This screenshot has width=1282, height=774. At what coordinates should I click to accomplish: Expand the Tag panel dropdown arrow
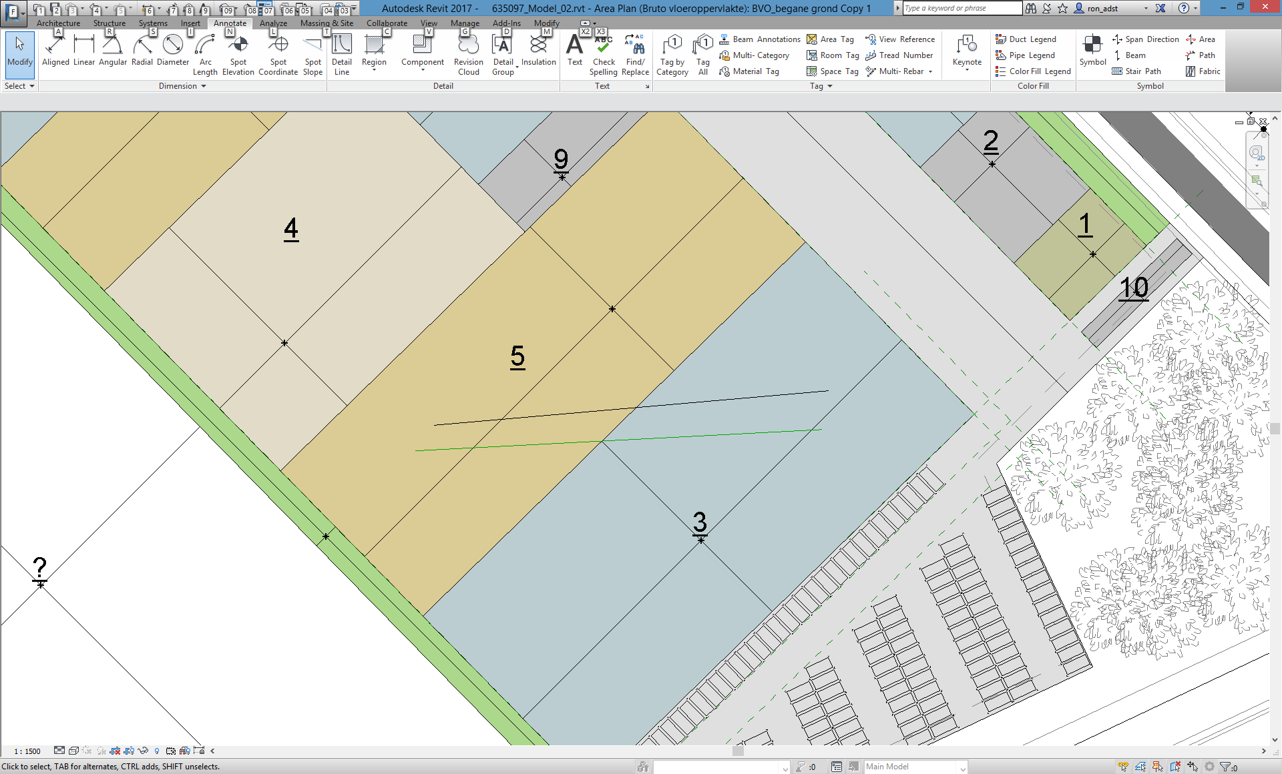point(830,86)
